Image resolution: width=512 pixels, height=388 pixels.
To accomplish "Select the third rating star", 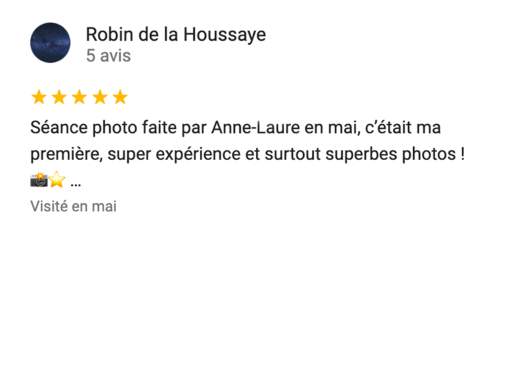I will [x=79, y=97].
